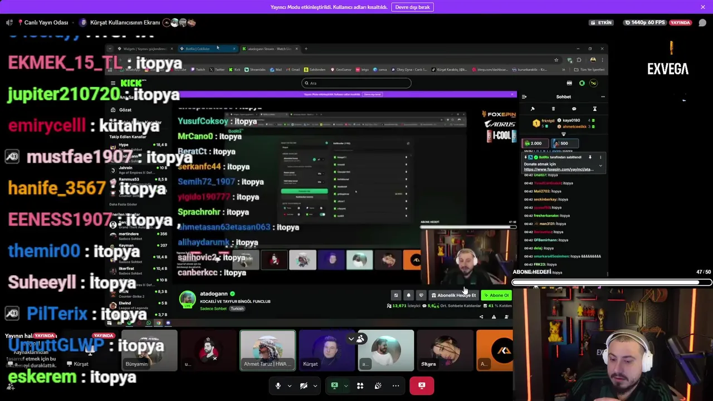
Task: Open Twitch bookmark in bookmarks bar
Action: [x=198, y=70]
